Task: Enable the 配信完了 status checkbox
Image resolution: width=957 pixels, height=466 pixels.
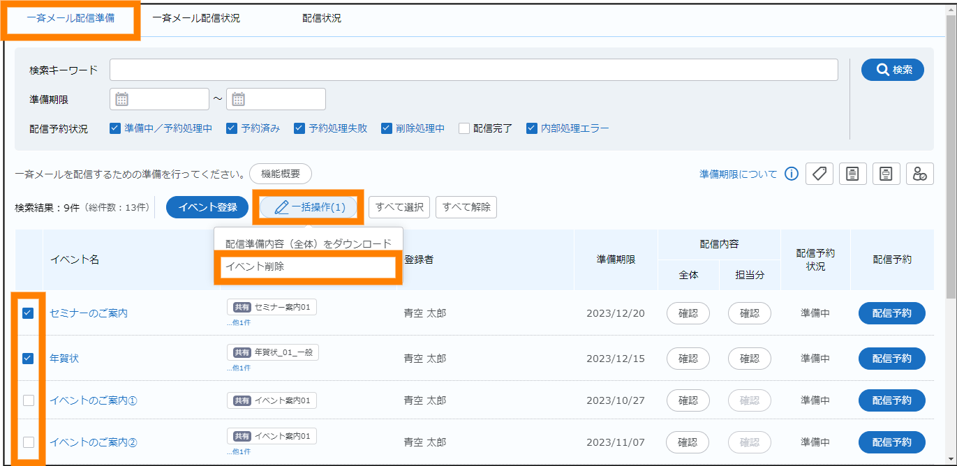Action: [x=464, y=128]
